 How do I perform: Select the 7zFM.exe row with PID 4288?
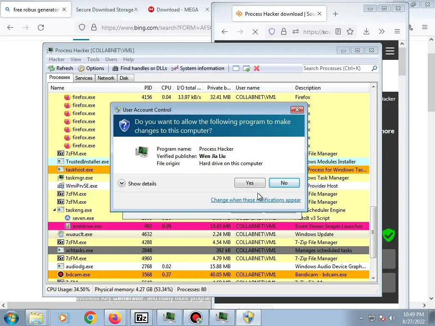click(208, 242)
